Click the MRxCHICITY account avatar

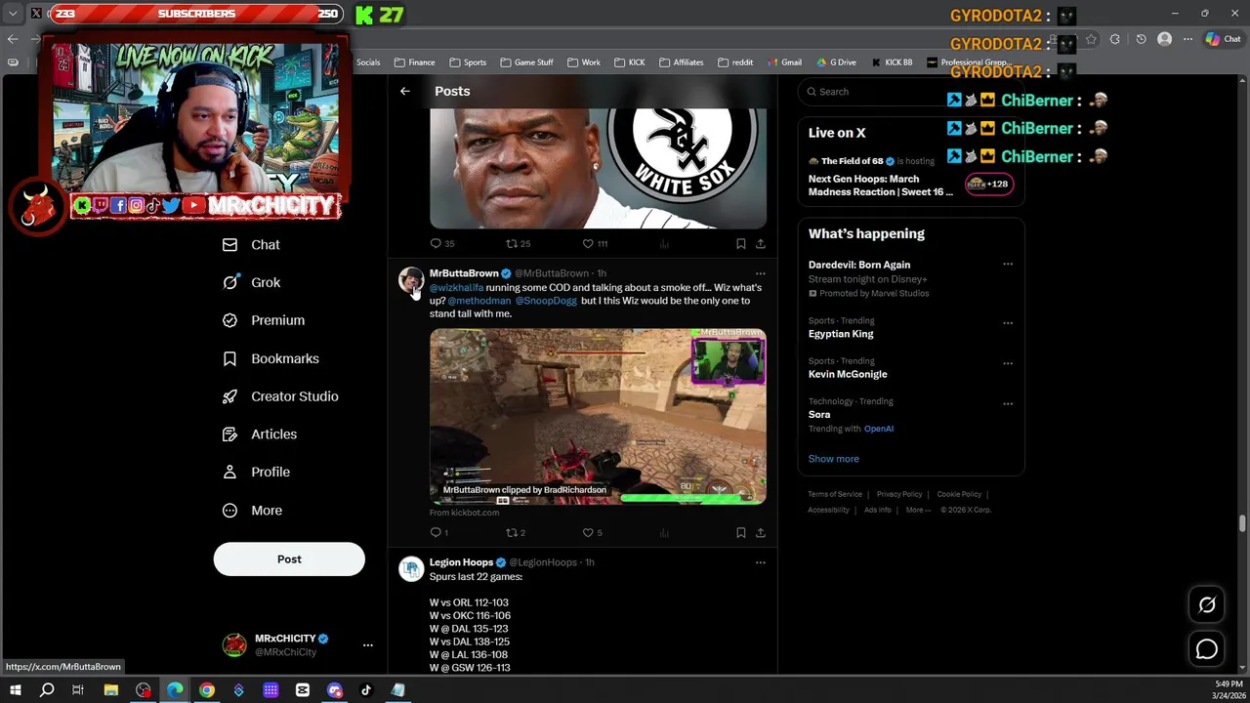point(234,644)
